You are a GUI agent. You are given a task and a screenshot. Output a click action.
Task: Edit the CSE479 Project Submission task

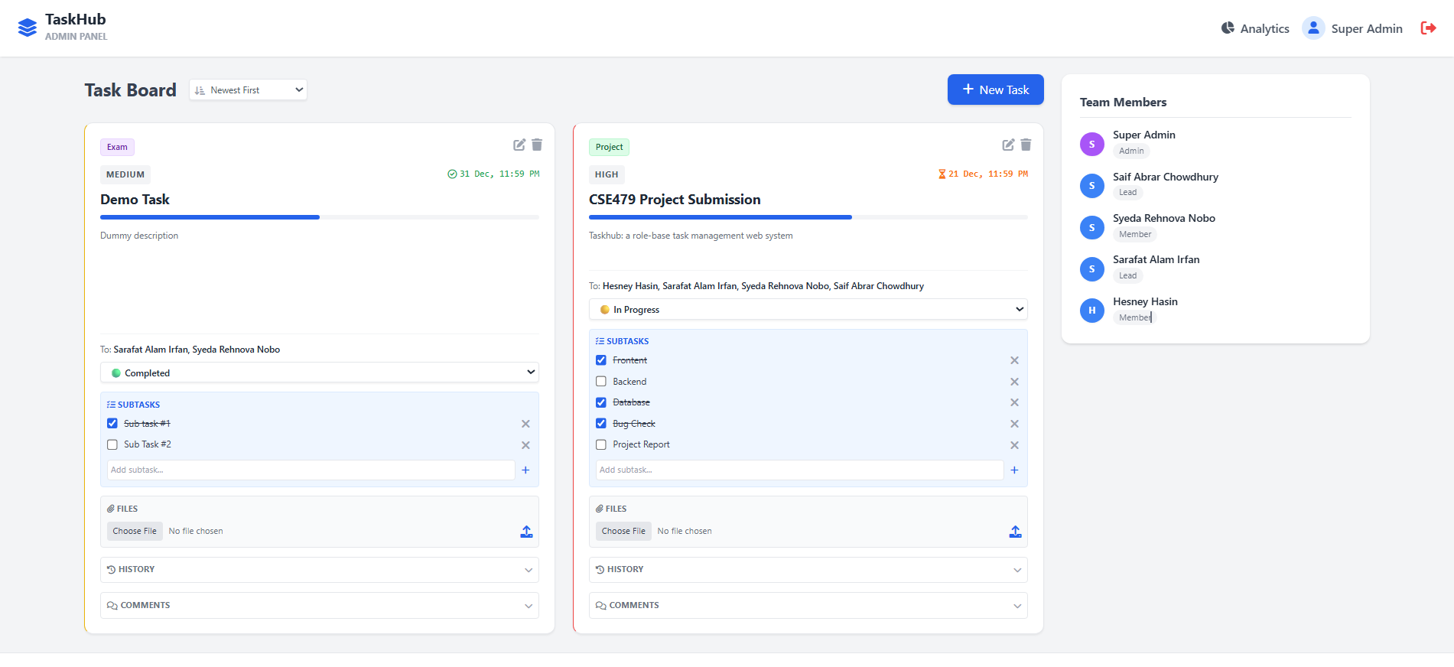click(x=1008, y=145)
